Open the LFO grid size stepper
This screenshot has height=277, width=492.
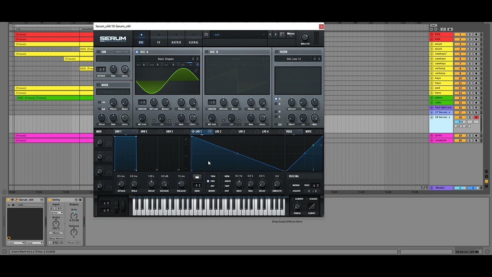pos(197,185)
